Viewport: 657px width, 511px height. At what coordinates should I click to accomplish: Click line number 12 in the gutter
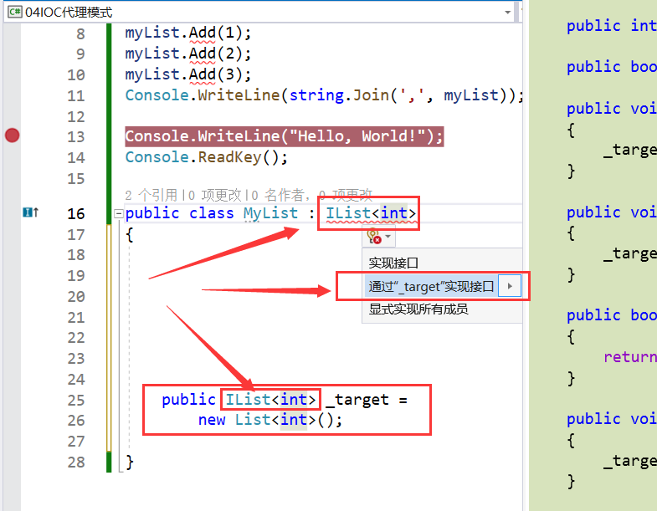pyautogui.click(x=76, y=116)
